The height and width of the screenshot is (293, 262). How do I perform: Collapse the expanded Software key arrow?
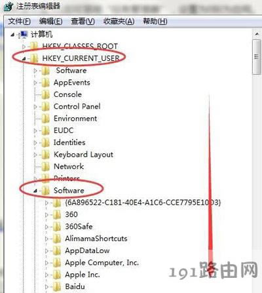pyautogui.click(x=35, y=191)
